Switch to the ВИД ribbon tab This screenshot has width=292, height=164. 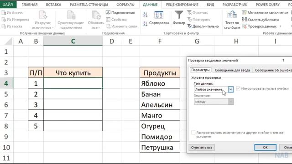[x=210, y=5]
